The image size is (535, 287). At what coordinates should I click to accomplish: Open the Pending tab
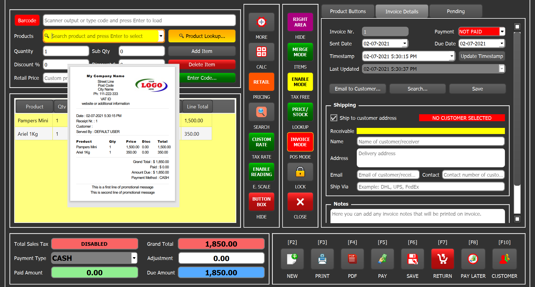coord(456,11)
